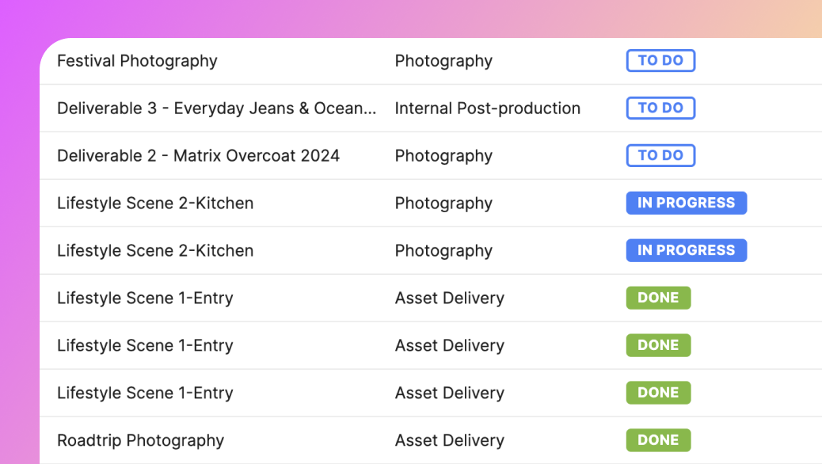Open Deliverable 3 - Everyday Jeans & Ocean task
The image size is (822, 464).
click(217, 108)
